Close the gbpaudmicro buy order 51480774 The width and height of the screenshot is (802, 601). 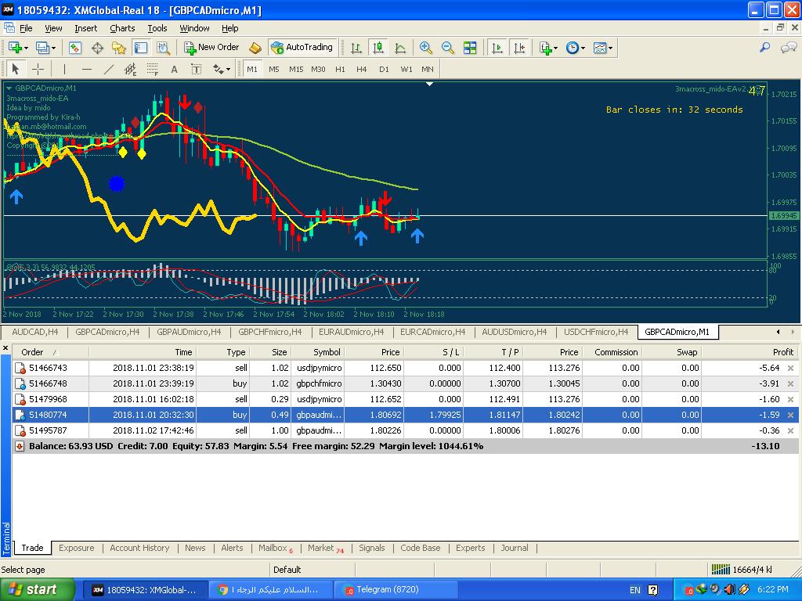point(790,415)
